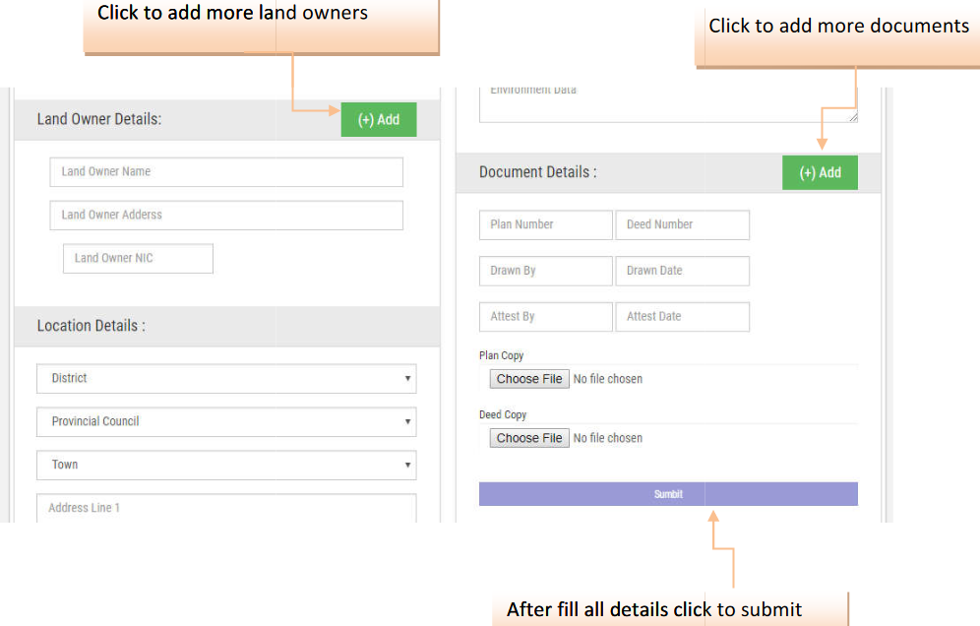Open the District dropdown
Screen dimensions: 980x626
226,378
